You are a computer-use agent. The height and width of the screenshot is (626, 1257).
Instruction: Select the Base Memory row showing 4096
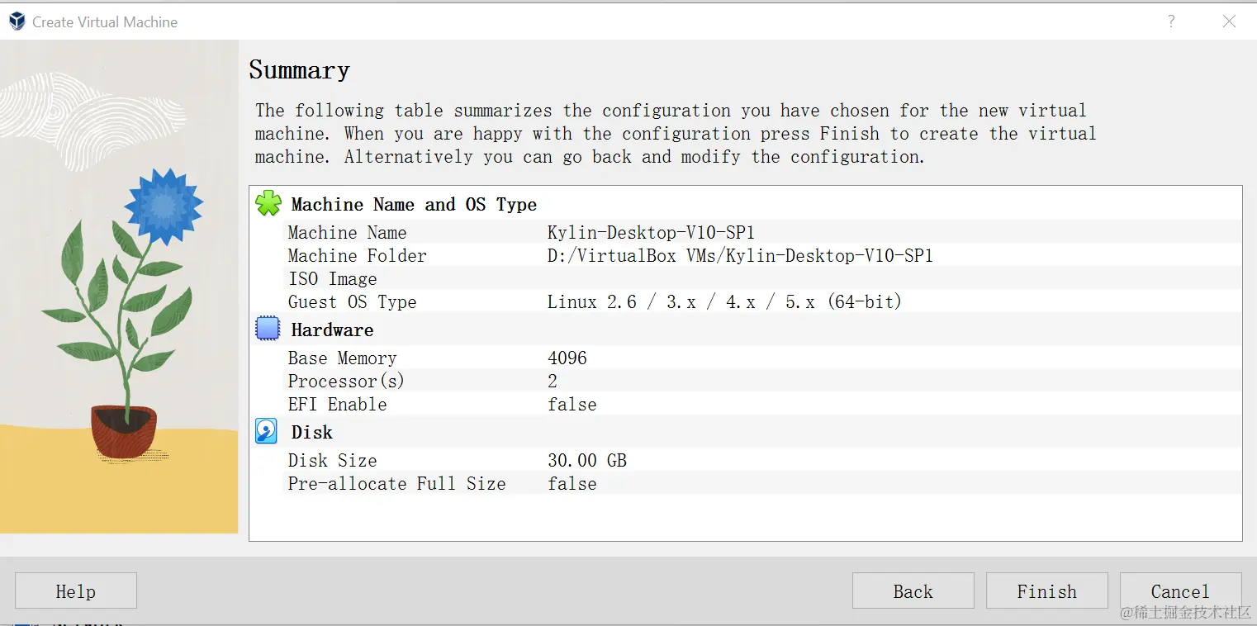[x=746, y=358]
